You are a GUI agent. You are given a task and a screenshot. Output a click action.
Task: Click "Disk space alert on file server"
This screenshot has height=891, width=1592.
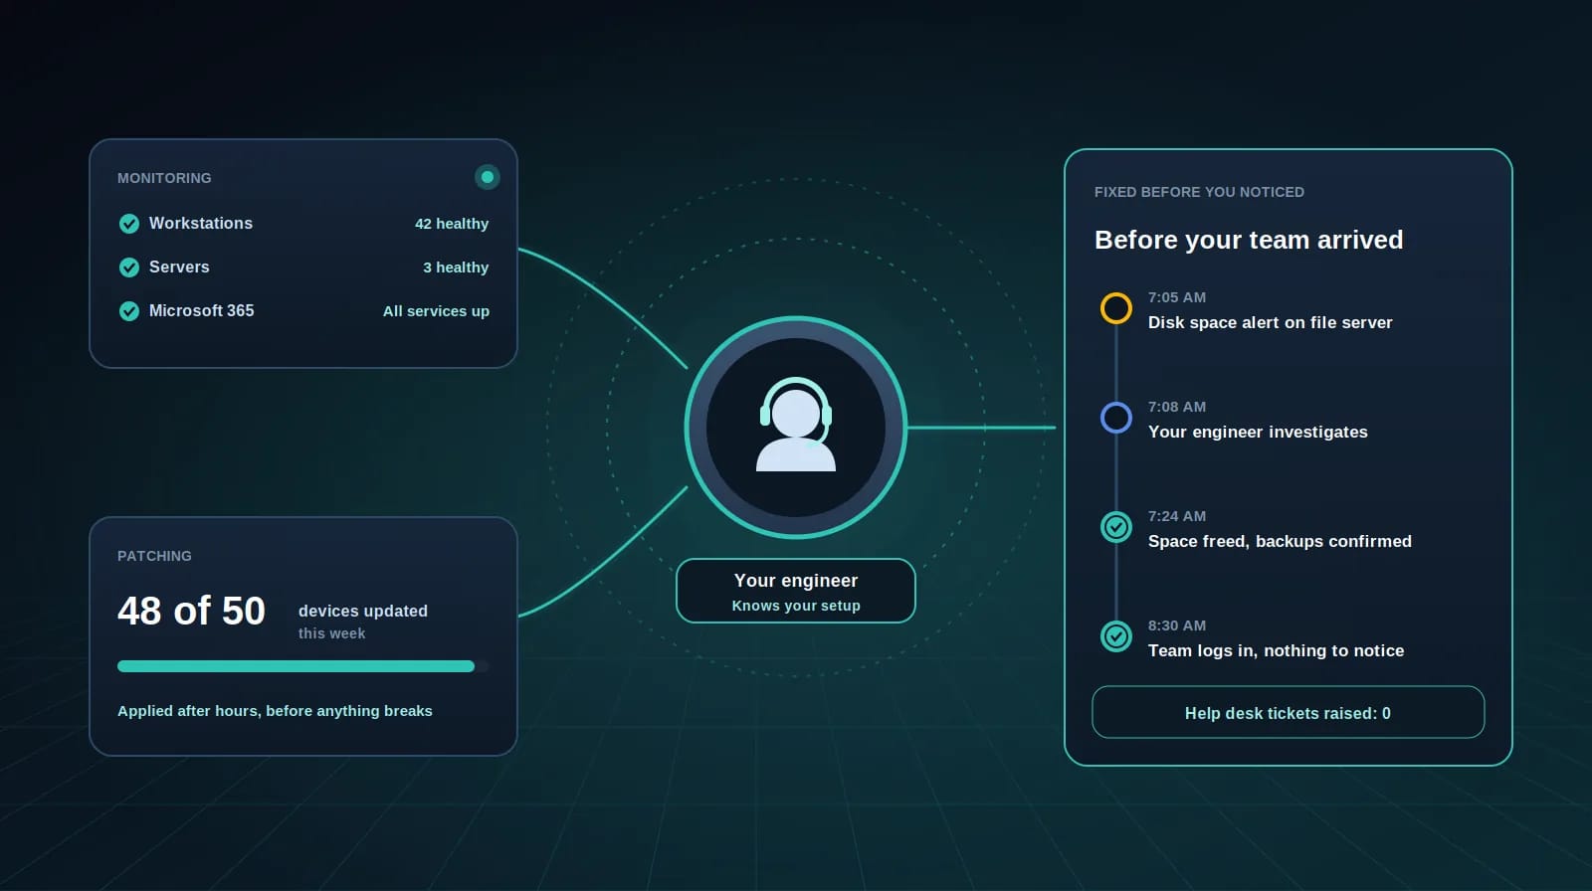pyautogui.click(x=1271, y=322)
